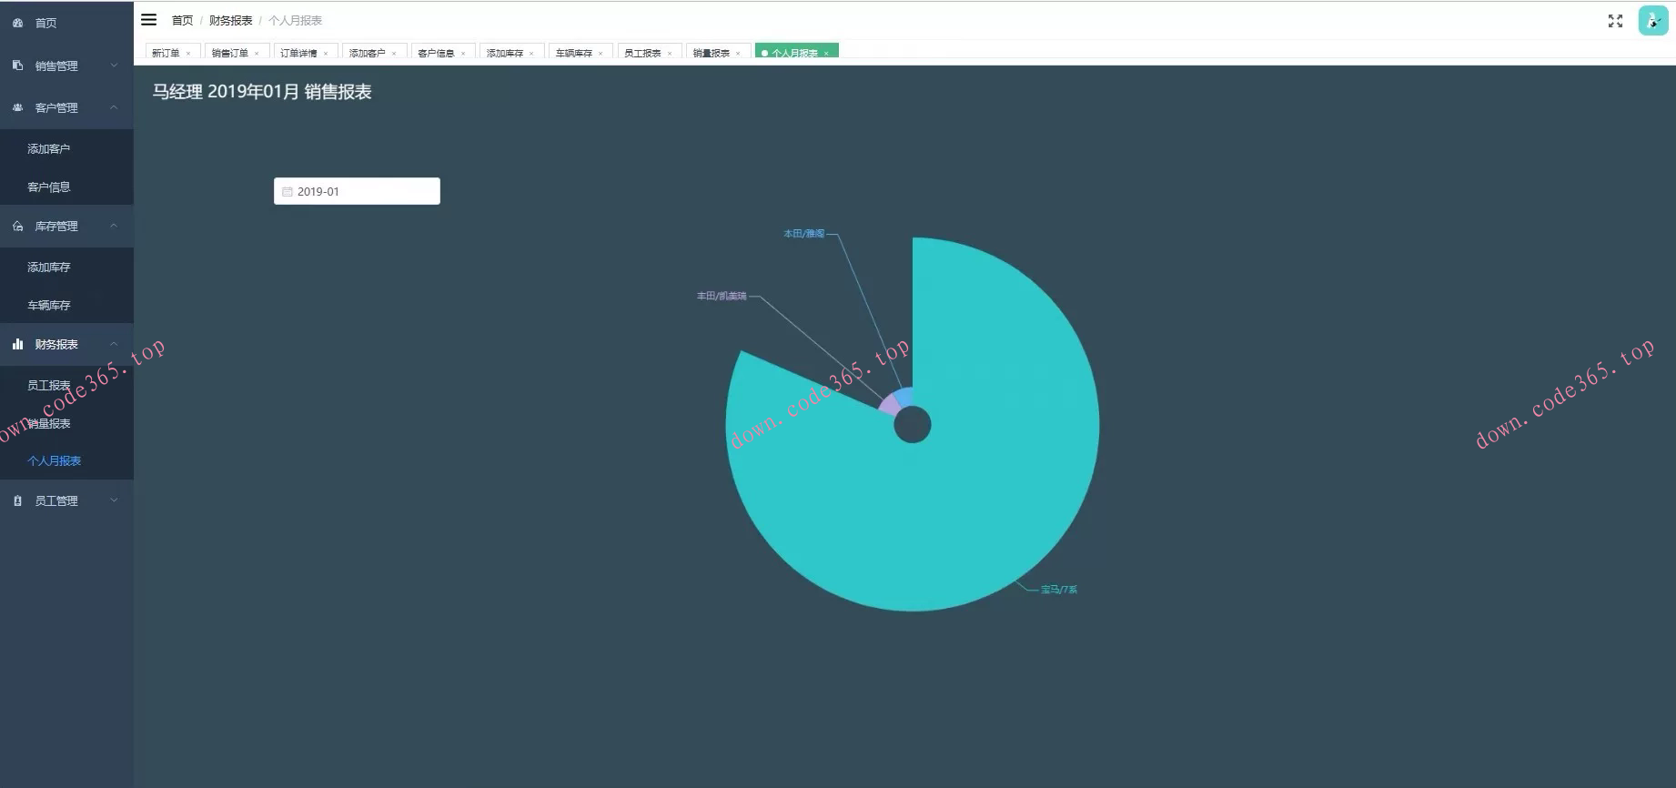1676x788 pixels.
Task: Close the active 个人月报表 tab
Action: [826, 54]
